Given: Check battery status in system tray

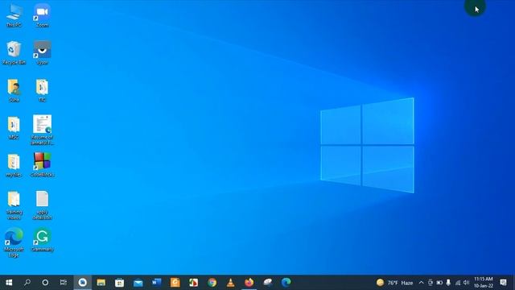Looking at the screenshot, I should pos(439,283).
